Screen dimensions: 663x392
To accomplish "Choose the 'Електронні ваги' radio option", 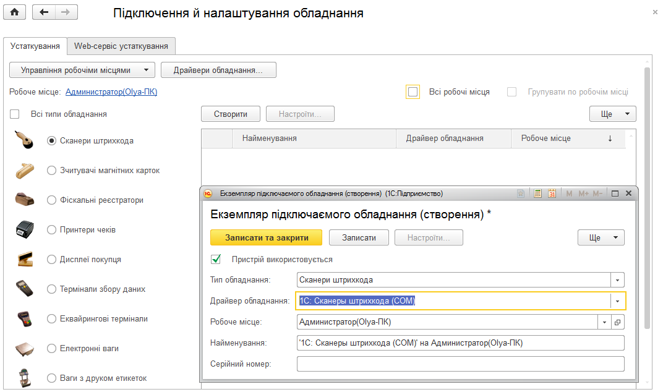I will click(51, 349).
